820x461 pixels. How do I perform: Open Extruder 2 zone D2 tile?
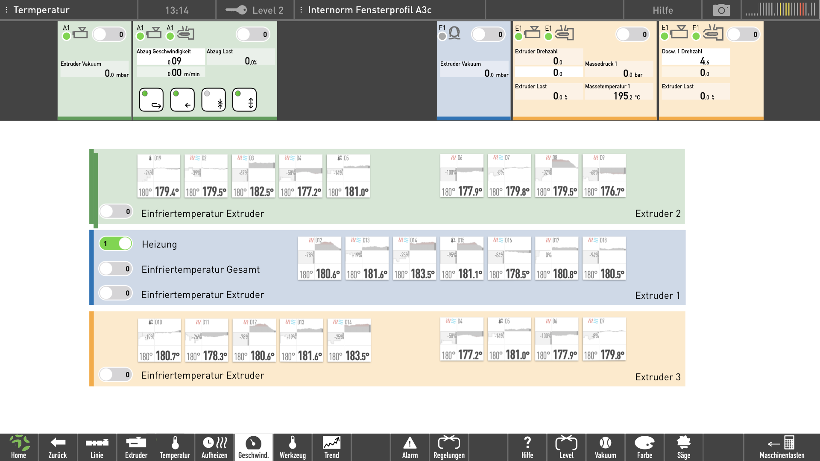pyautogui.click(x=206, y=176)
